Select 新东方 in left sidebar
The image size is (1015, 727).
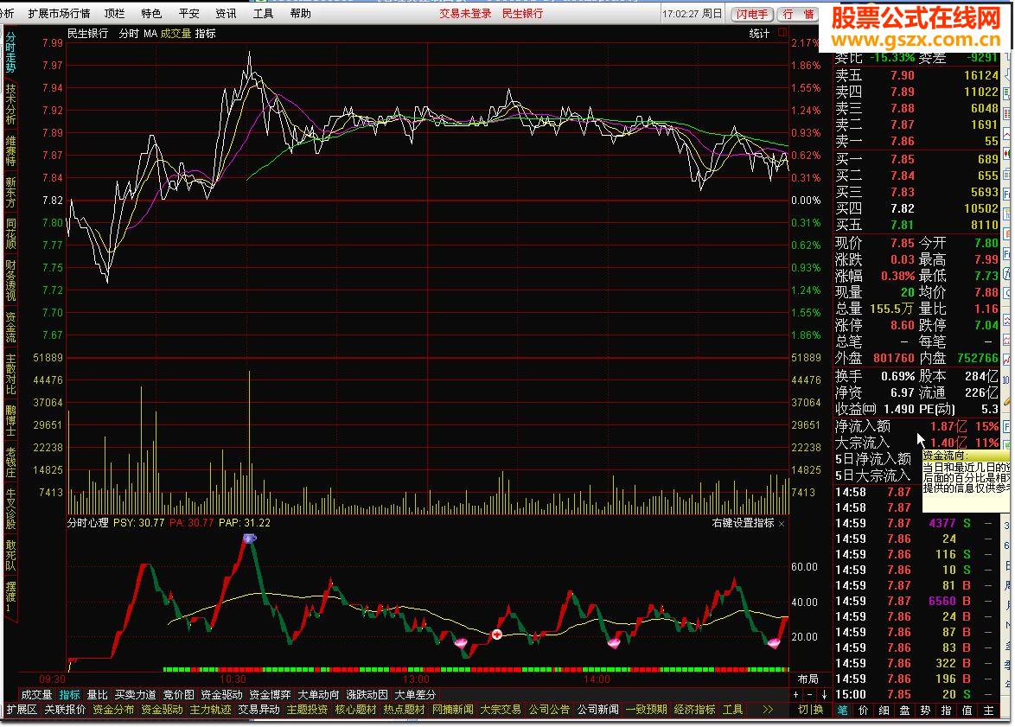point(10,192)
